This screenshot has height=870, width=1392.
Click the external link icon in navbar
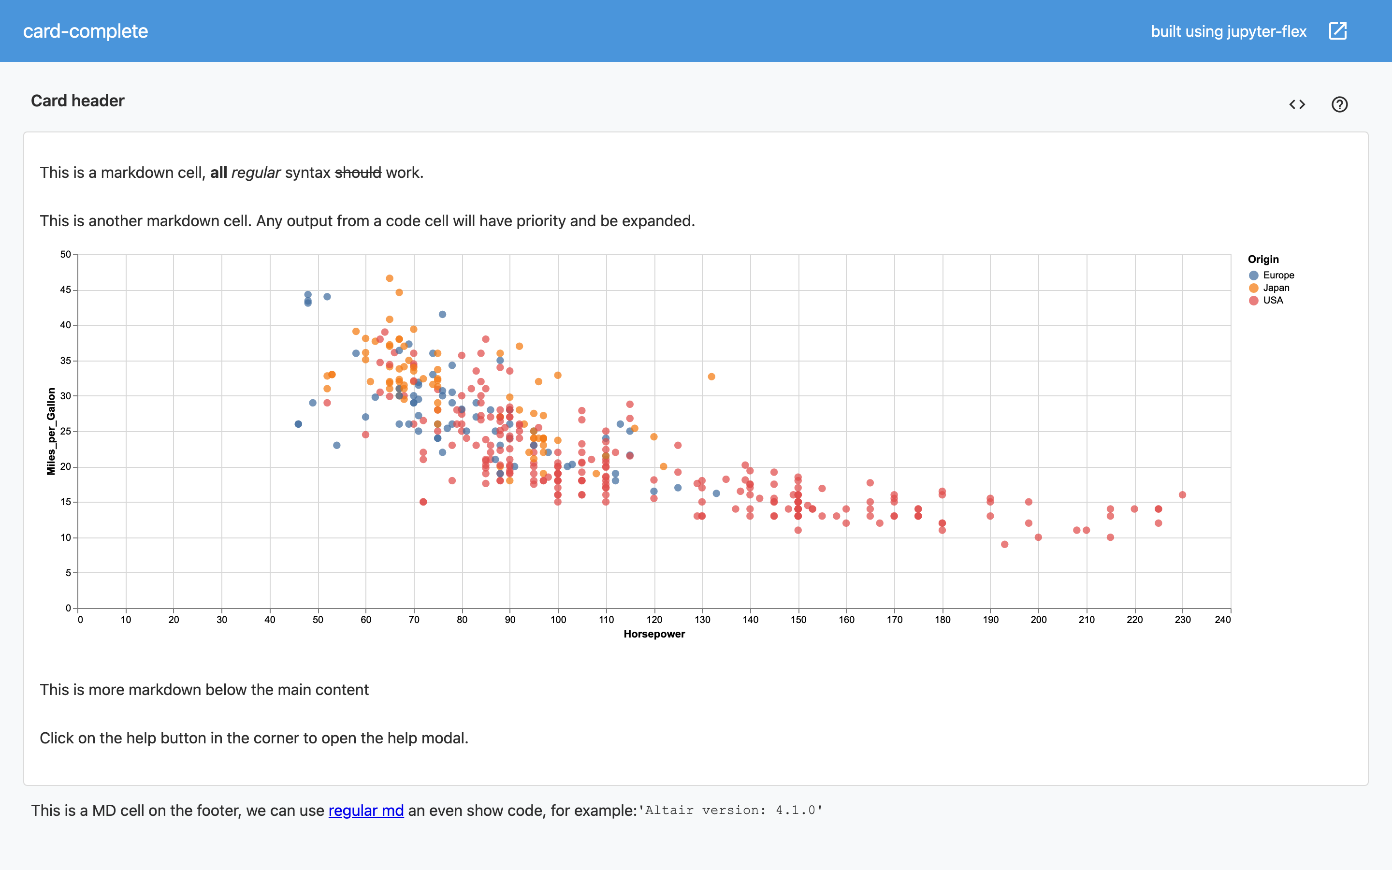click(1338, 31)
